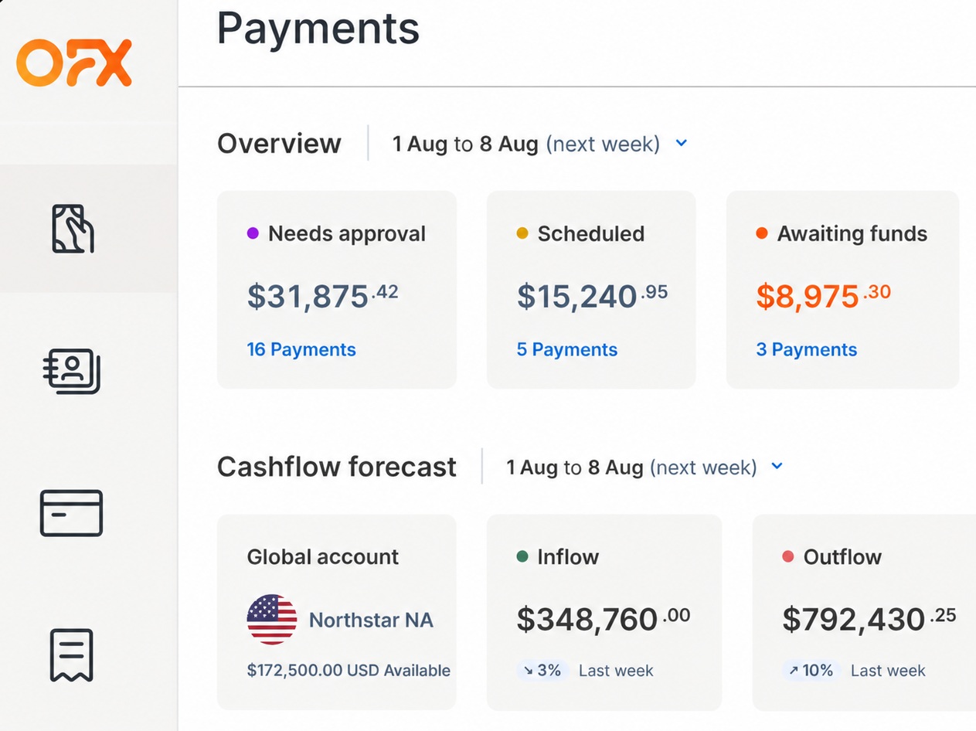Expand the Cashflow forecast date range chevron
The image size is (976, 731).
[777, 466]
